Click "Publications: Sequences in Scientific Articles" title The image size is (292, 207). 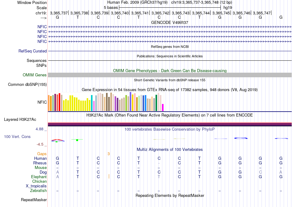click(x=170, y=56)
